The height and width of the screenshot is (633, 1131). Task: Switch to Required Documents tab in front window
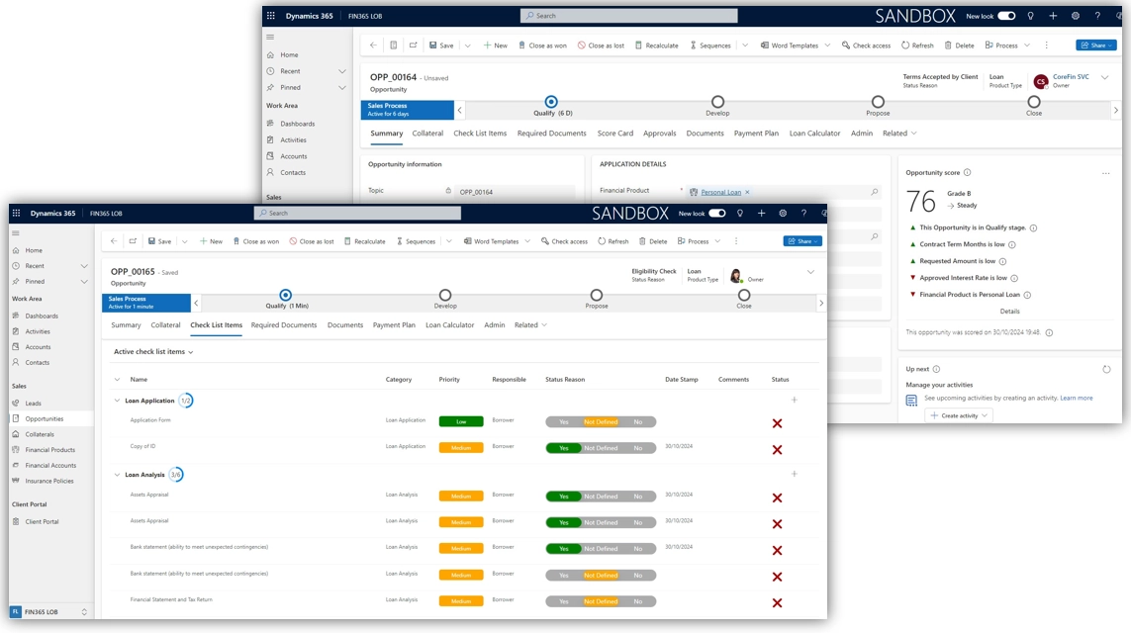[x=283, y=325]
